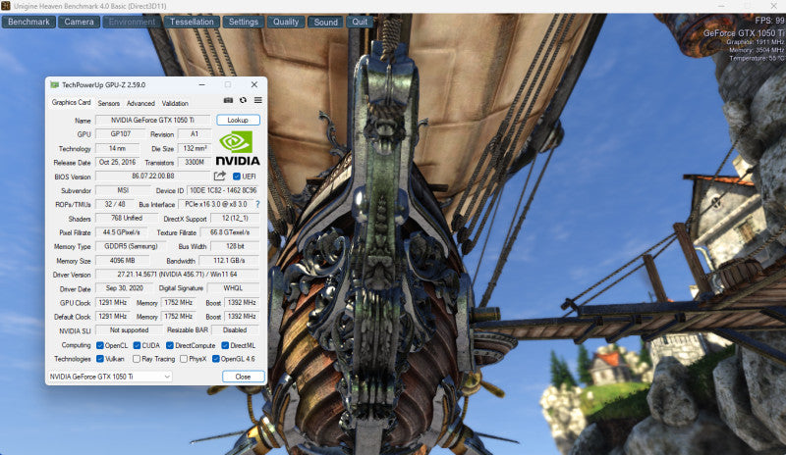Click the Bus Interface question mark

pos(257,204)
